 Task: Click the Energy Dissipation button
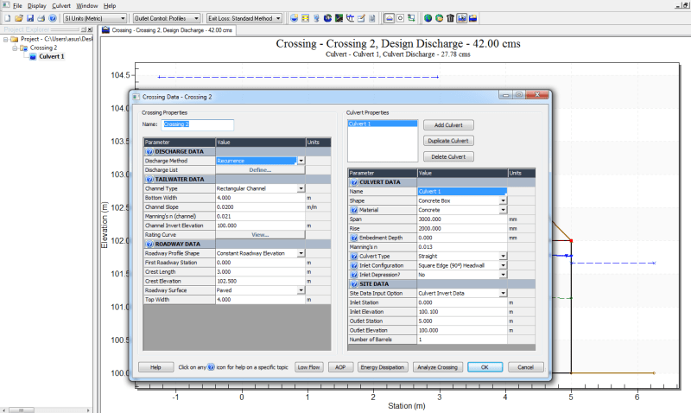click(383, 367)
